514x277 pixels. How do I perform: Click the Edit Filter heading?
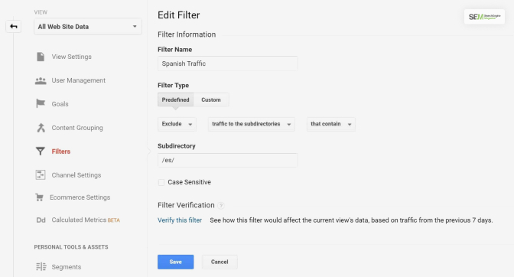click(179, 15)
